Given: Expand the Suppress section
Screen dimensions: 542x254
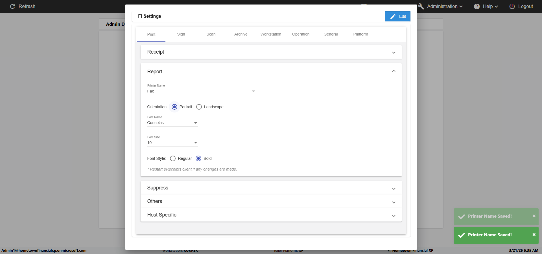Looking at the screenshot, I should tap(394, 189).
